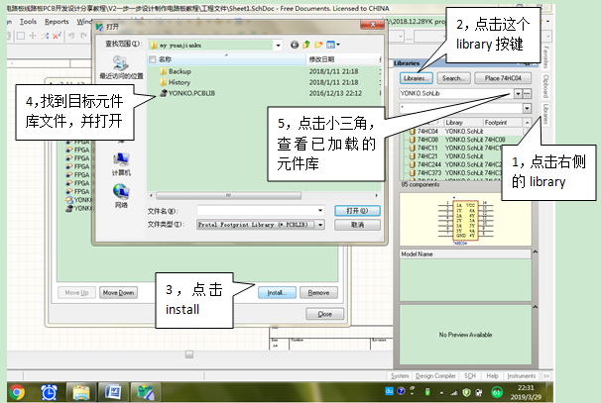
Task: Open the Reports menu
Action: (57, 22)
